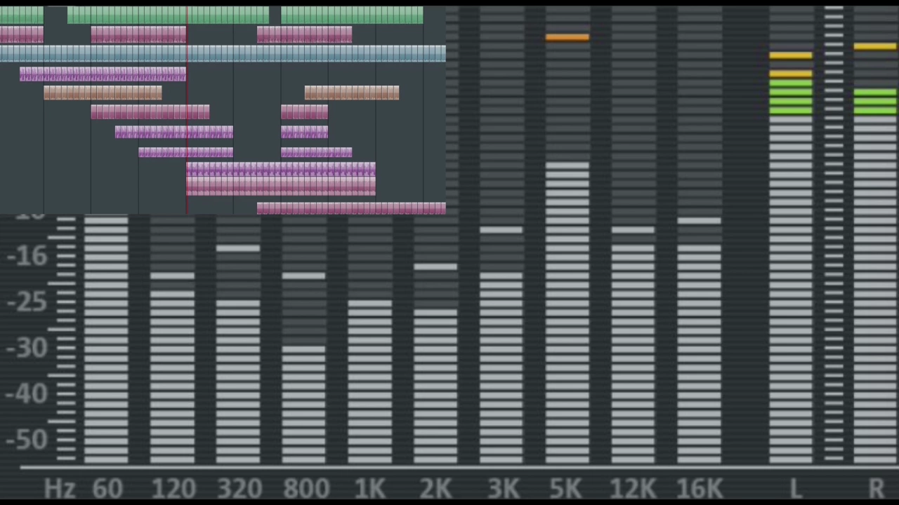Click the 2K frequency label
The image size is (899, 505).
point(435,489)
